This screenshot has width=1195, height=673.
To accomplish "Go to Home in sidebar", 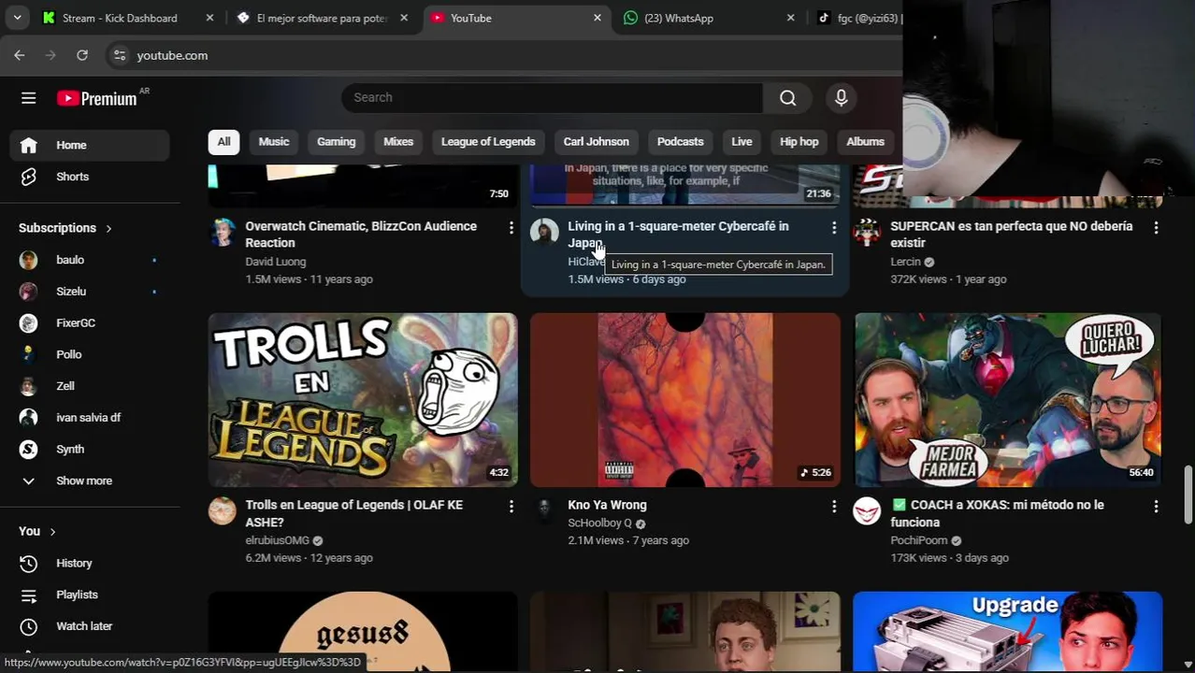I will (x=89, y=145).
